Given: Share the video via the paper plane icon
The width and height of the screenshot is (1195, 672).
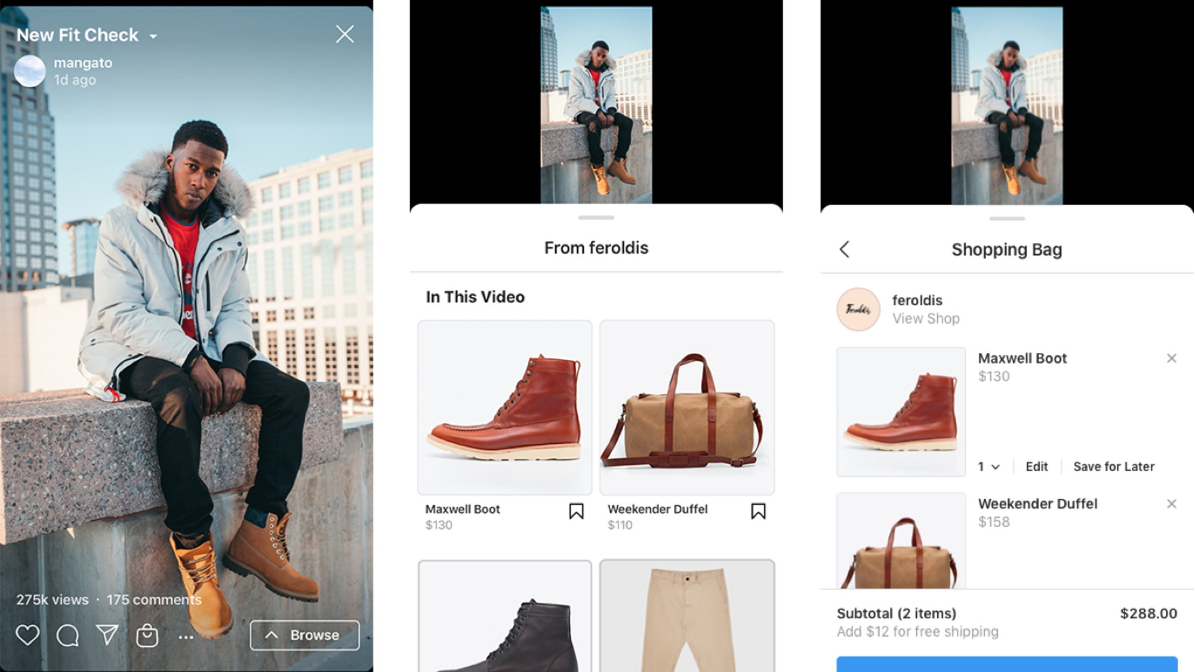Looking at the screenshot, I should [x=107, y=634].
